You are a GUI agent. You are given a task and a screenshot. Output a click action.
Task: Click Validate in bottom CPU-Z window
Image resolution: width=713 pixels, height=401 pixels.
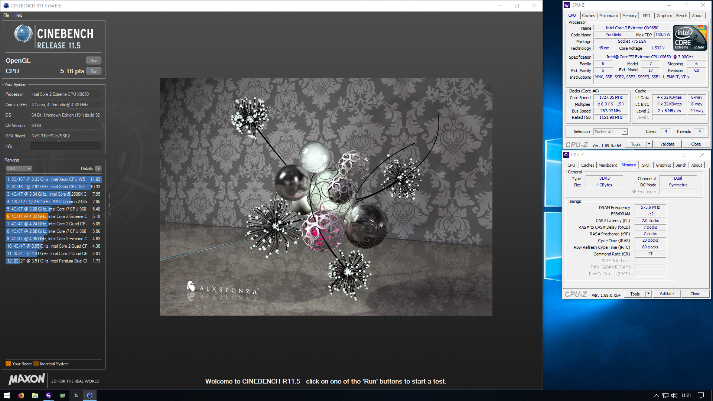pos(667,294)
